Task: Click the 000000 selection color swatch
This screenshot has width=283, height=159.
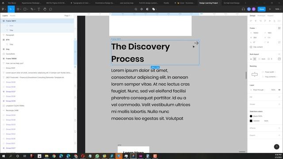Action: [251, 121]
